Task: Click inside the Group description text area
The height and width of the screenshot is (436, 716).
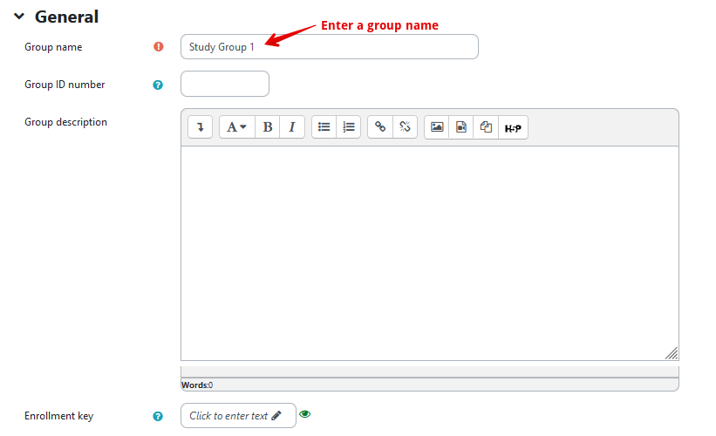Action: coord(429,253)
